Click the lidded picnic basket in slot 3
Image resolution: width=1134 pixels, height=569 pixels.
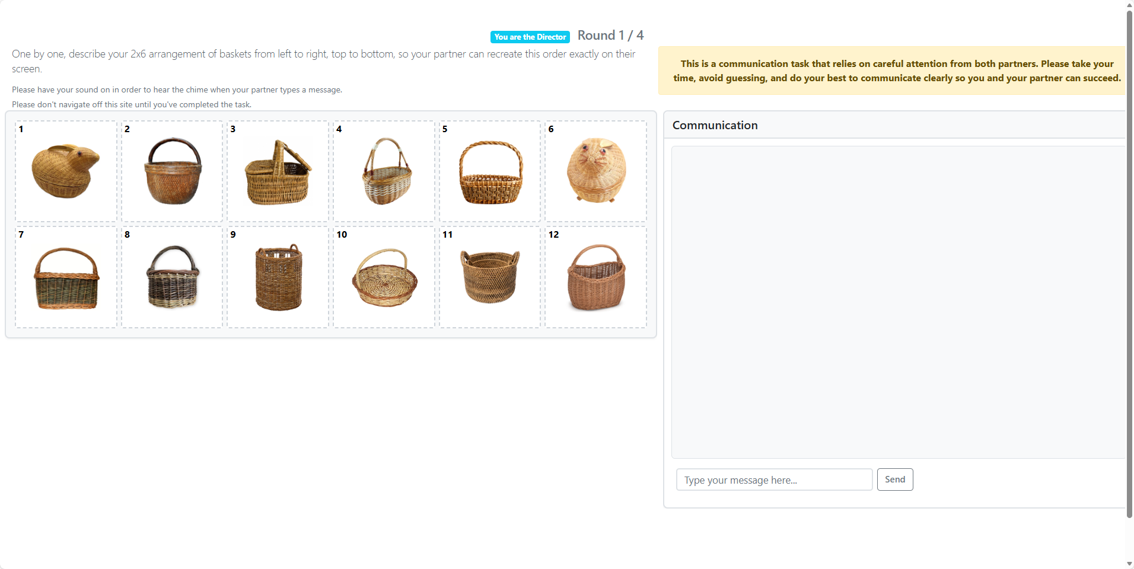click(x=278, y=174)
